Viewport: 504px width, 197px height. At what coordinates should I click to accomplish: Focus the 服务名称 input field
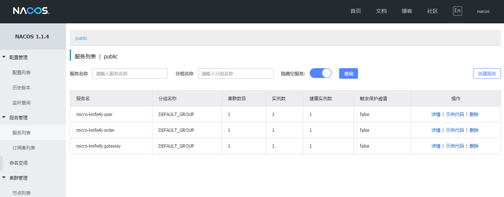130,73
